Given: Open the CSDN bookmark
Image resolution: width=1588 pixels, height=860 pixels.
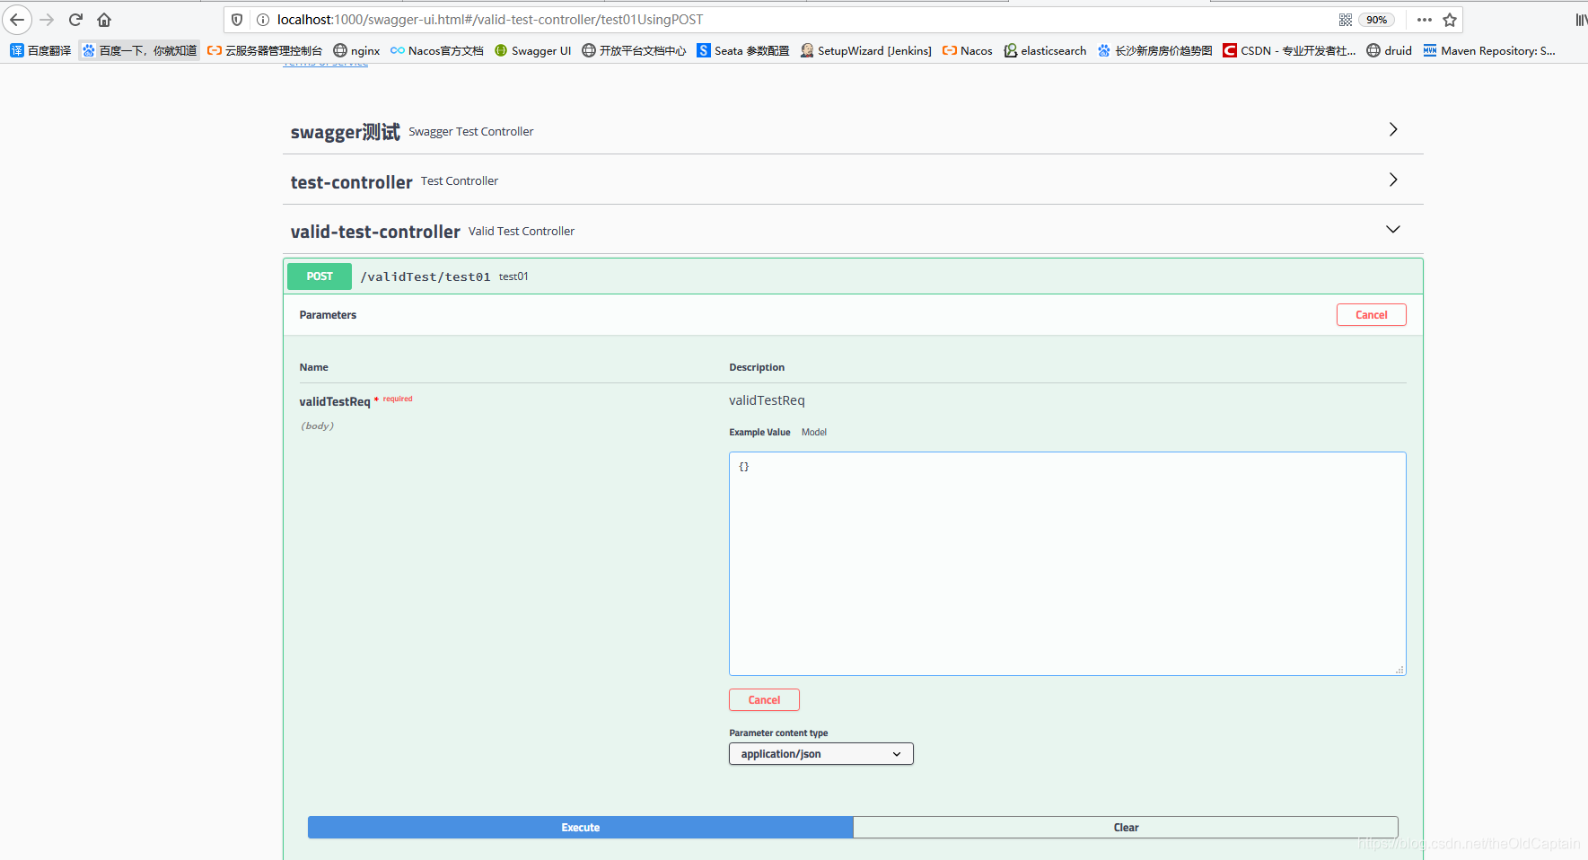Looking at the screenshot, I should [1289, 50].
